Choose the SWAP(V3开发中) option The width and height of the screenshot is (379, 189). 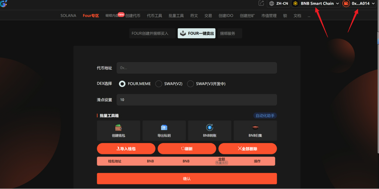pyautogui.click(x=190, y=84)
